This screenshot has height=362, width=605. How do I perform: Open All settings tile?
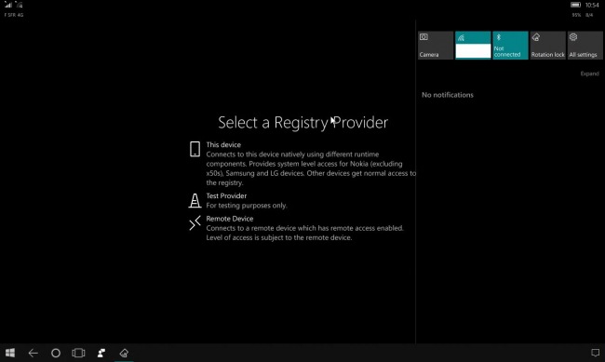pos(585,46)
